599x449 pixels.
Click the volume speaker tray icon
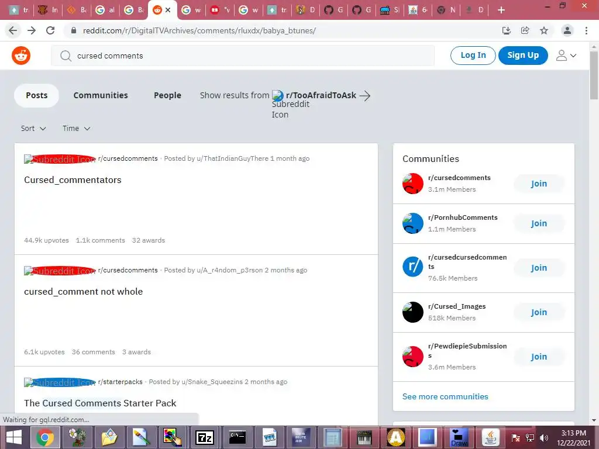coord(543,438)
